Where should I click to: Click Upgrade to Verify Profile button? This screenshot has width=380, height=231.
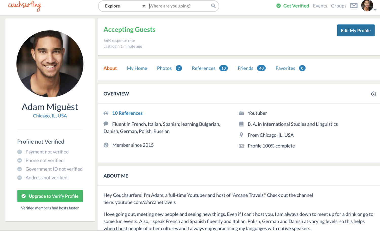50,196
